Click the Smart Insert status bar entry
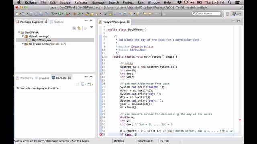This screenshot has width=257, height=144. (x=145, y=141)
